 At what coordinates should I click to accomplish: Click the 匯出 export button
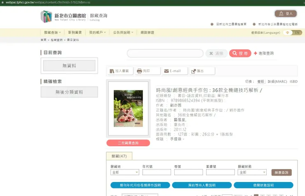(202, 71)
